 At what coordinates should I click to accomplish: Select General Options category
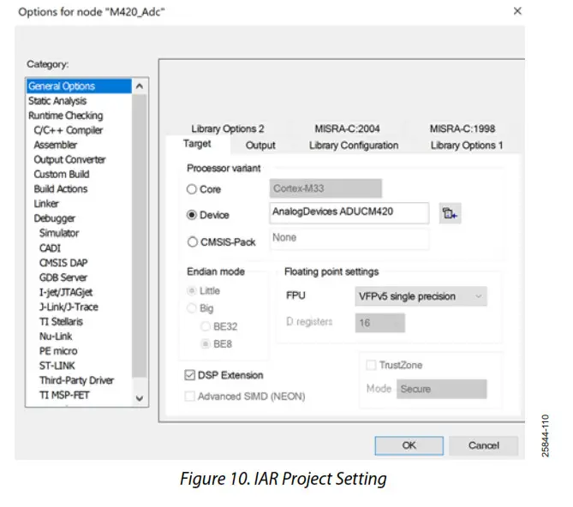pos(79,86)
